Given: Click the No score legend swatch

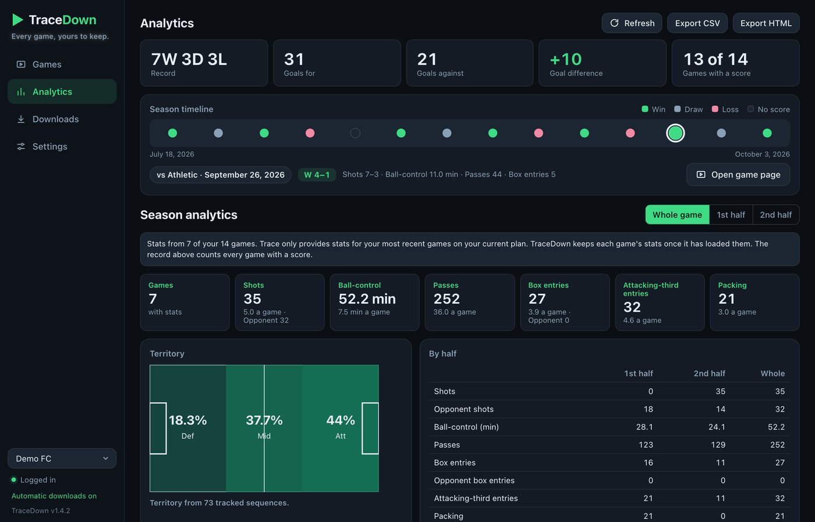Looking at the screenshot, I should 751,109.
